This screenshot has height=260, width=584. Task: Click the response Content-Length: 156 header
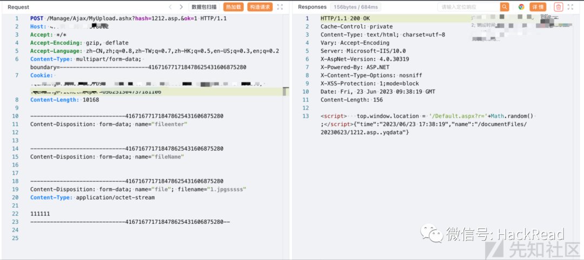tap(351, 100)
